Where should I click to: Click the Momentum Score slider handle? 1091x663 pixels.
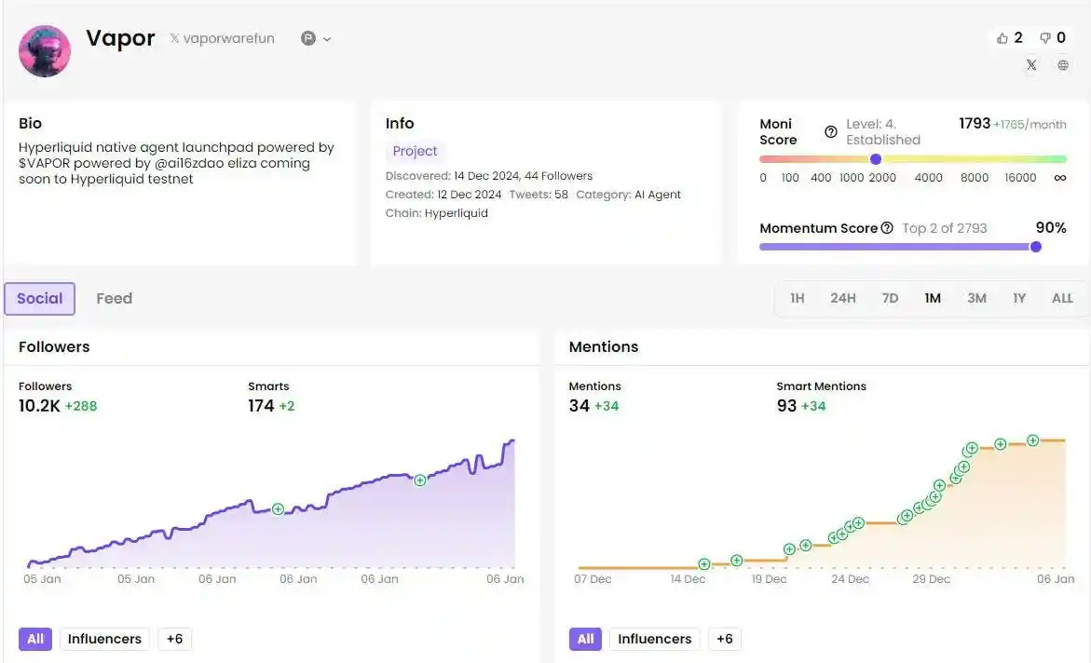tap(1035, 247)
